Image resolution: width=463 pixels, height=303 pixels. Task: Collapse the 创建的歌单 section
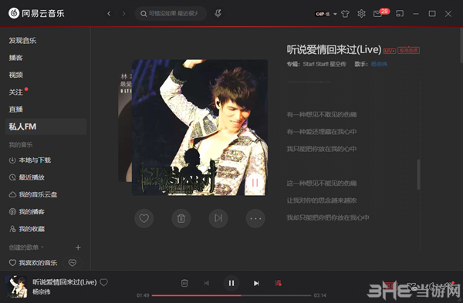tap(26, 247)
